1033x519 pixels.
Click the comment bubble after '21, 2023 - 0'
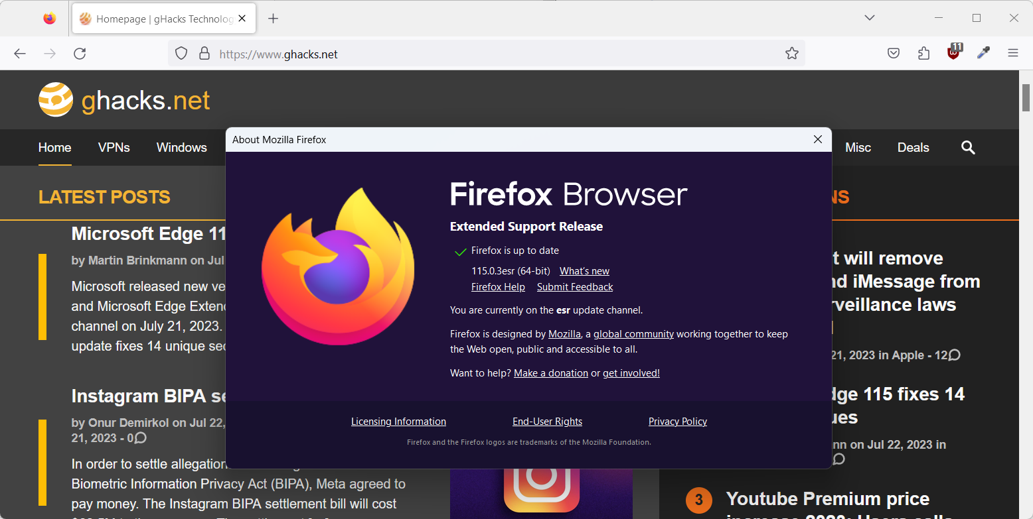141,438
